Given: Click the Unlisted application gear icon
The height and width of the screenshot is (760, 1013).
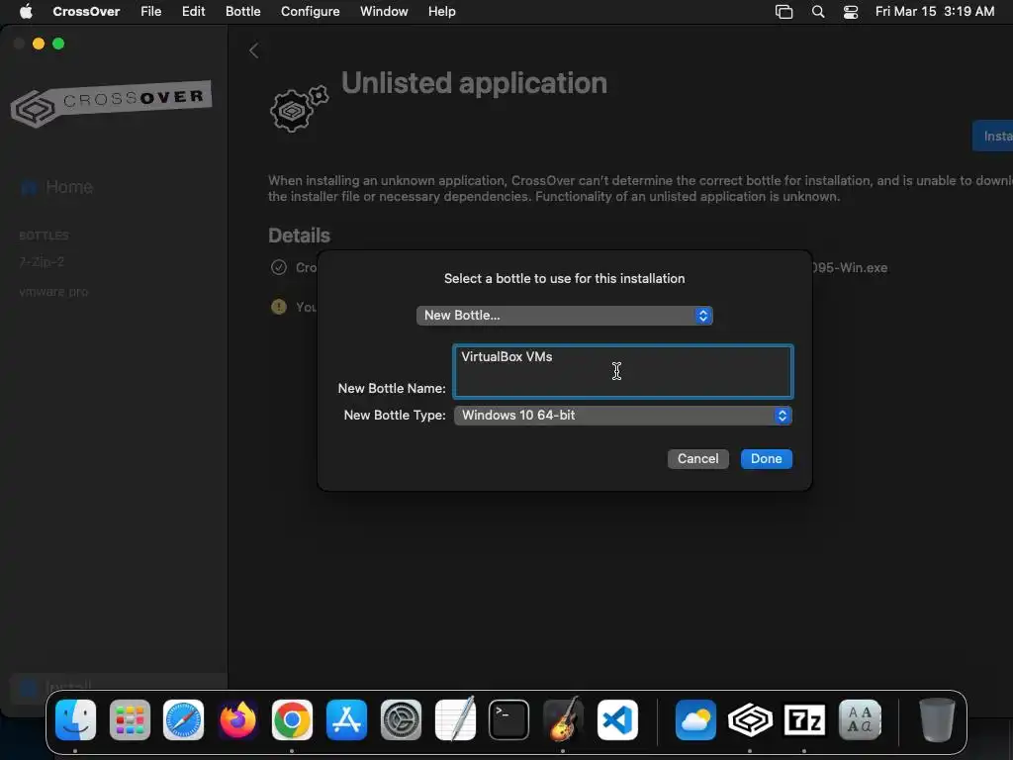Looking at the screenshot, I should click(299, 109).
